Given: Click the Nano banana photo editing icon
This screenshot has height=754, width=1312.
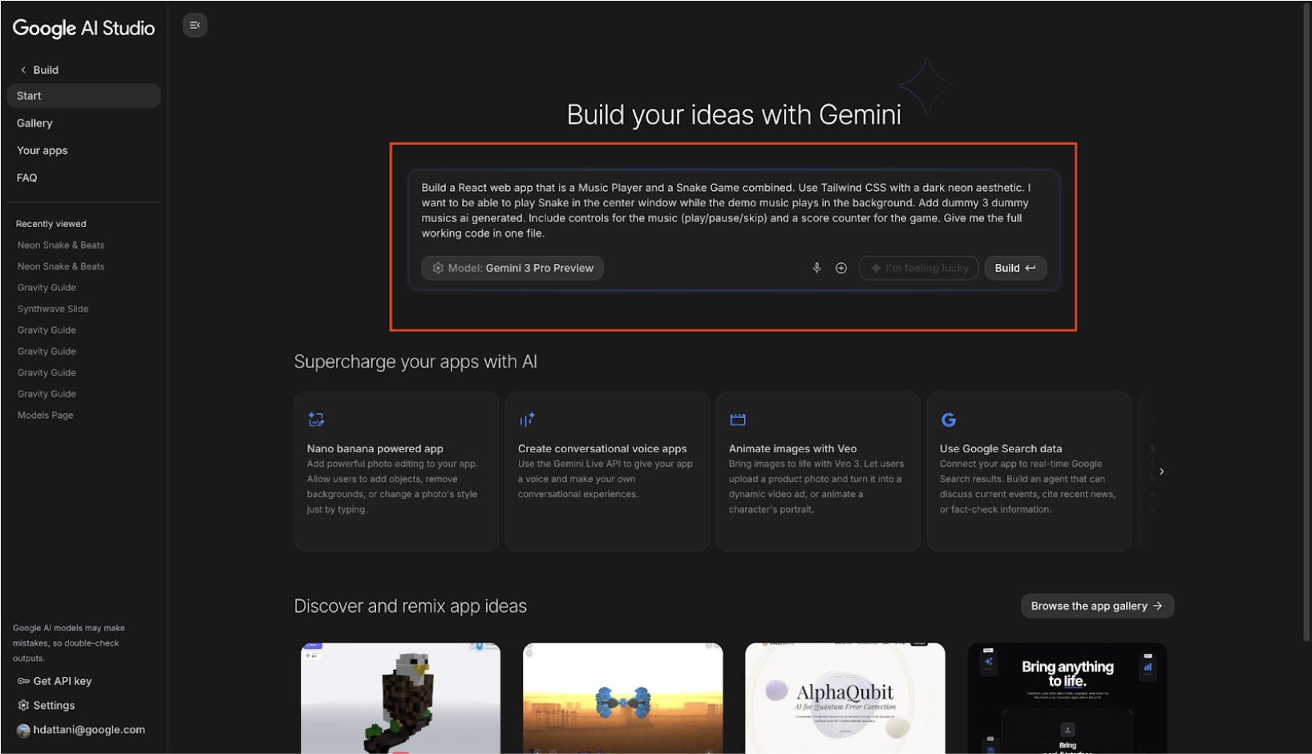Looking at the screenshot, I should click(x=316, y=420).
